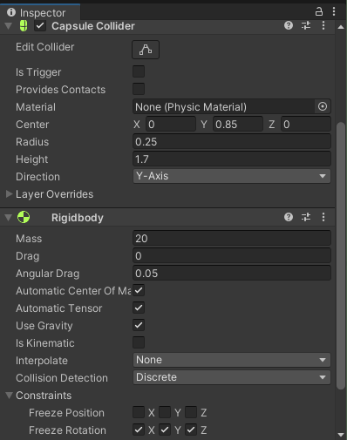
Task: Click the Capsule Collider component icon
Action: pyautogui.click(x=24, y=26)
